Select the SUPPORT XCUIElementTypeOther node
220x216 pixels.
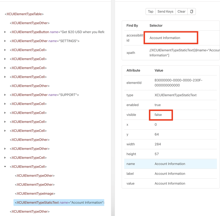44,95
